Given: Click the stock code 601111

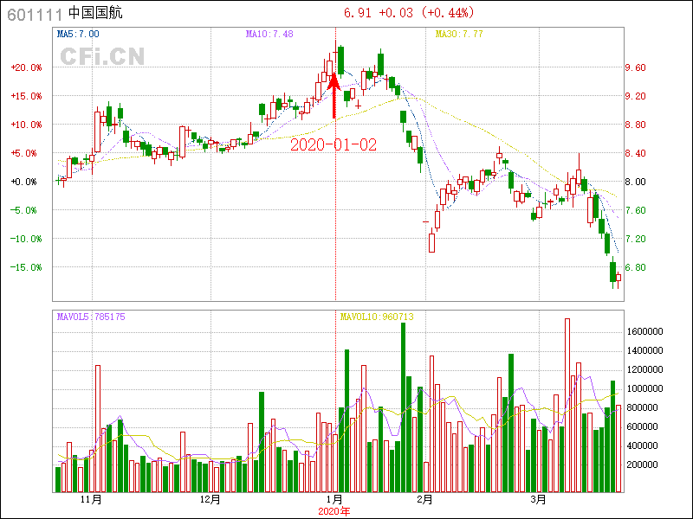Looking at the screenshot, I should click(35, 15).
